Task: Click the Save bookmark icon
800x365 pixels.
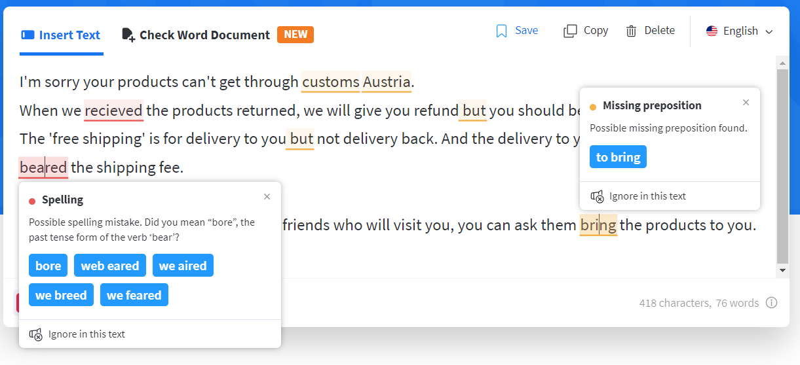Action: 502,31
